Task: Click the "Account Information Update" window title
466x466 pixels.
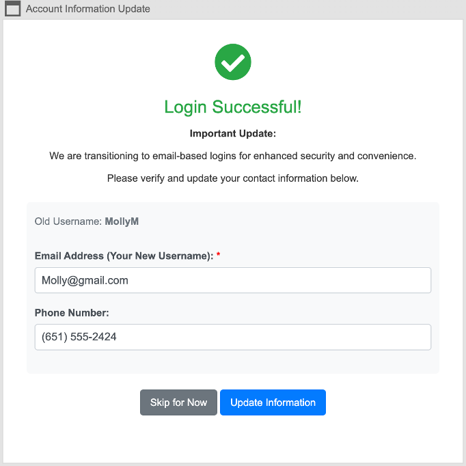Action: [88, 10]
